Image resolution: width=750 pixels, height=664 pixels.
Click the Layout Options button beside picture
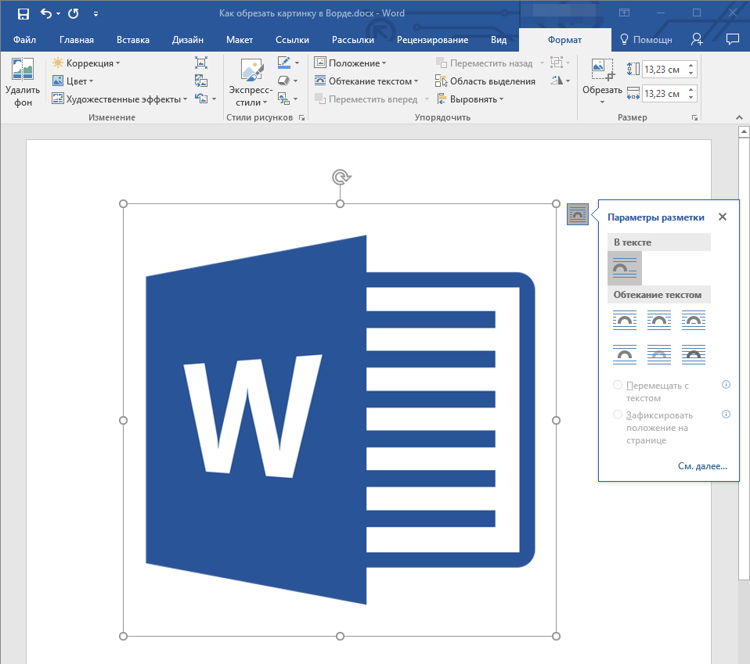pos(577,214)
